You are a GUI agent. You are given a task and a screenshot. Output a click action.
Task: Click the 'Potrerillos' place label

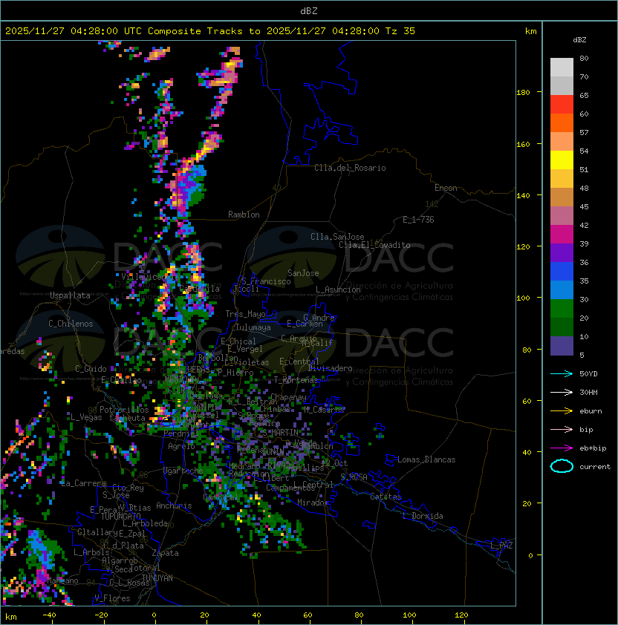[124, 410]
